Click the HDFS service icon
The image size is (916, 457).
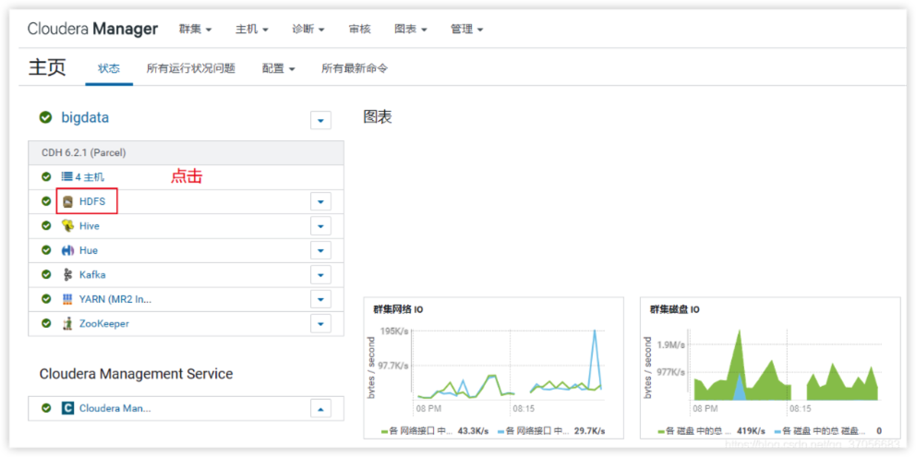click(x=67, y=201)
